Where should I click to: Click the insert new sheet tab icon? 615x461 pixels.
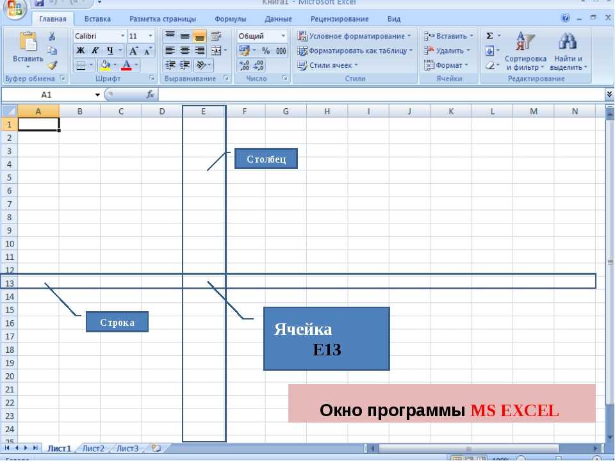pyautogui.click(x=156, y=448)
